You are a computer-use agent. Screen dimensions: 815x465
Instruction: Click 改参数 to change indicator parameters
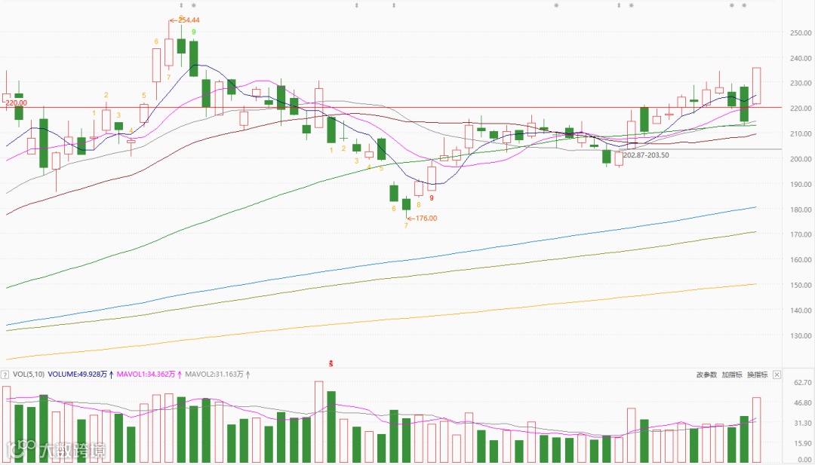(x=706, y=374)
